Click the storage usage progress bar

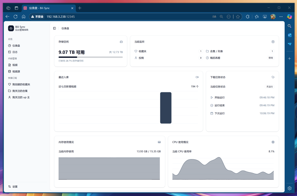click(x=90, y=57)
